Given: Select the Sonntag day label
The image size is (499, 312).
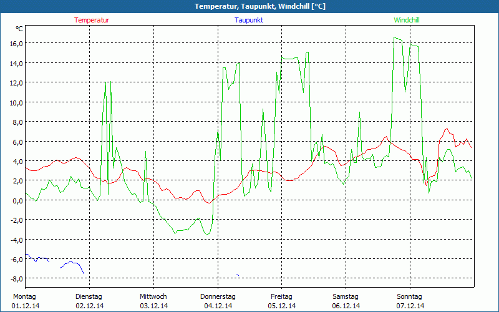Looking at the screenshot, I should click(x=410, y=296).
